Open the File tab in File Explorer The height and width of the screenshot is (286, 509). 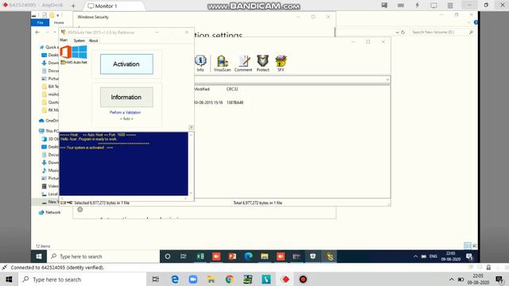point(41,22)
